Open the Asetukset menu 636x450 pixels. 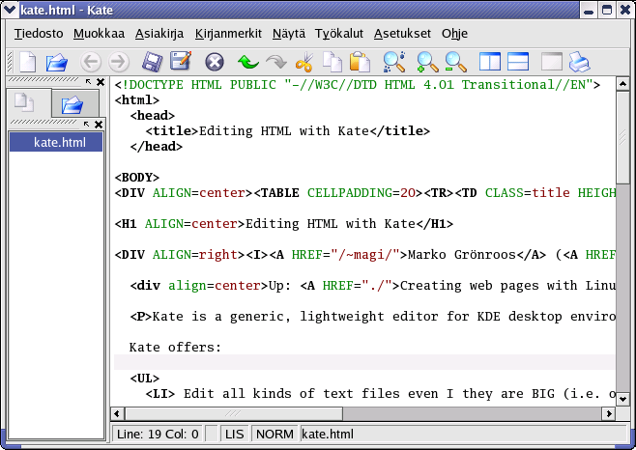pos(402,33)
